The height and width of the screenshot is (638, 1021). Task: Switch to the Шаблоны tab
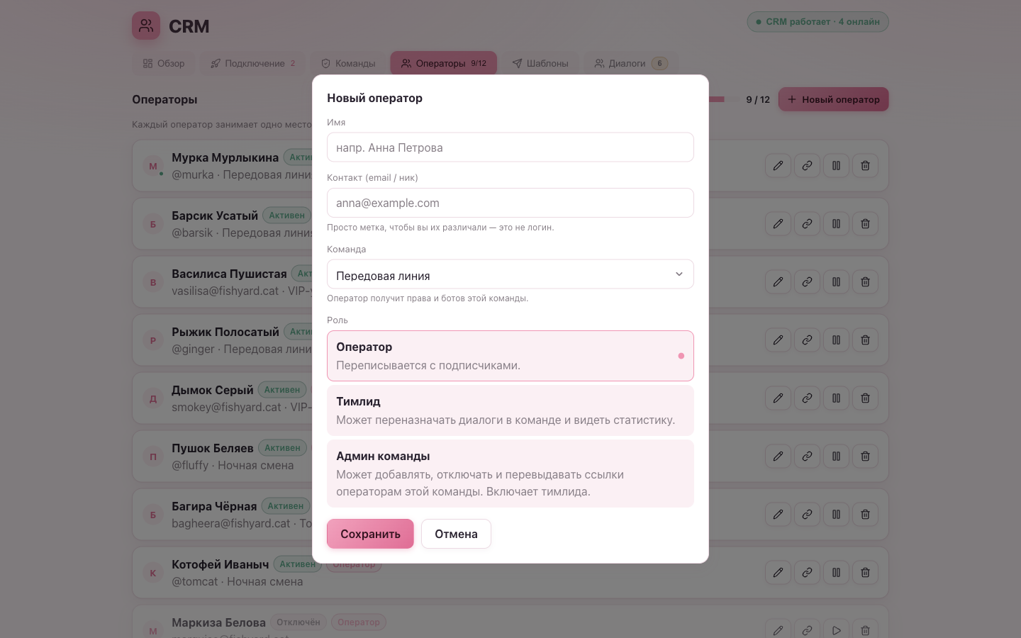click(x=540, y=63)
